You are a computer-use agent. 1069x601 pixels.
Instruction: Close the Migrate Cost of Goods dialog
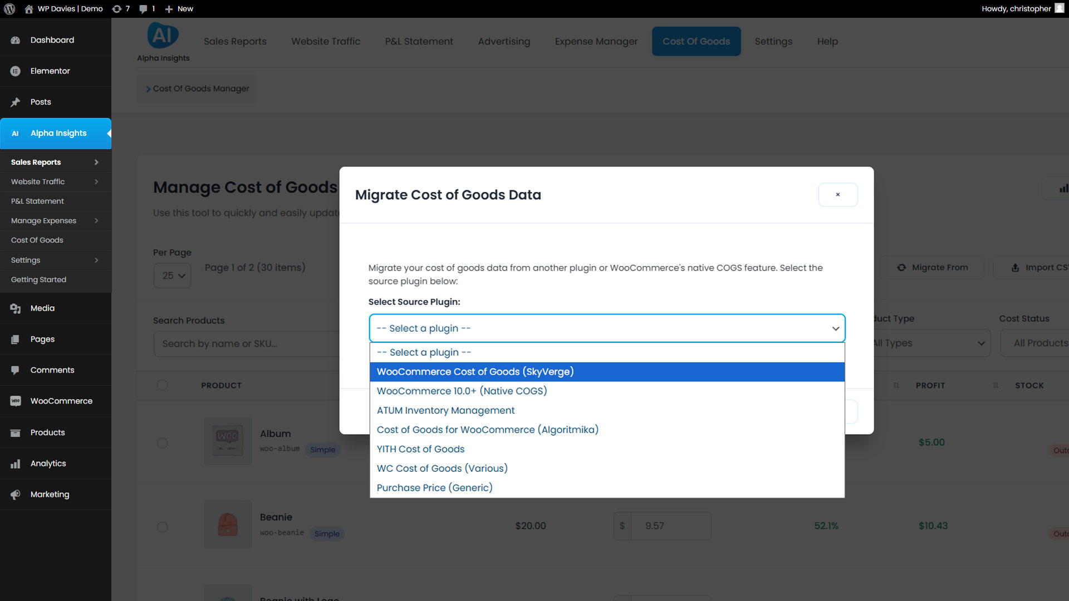tap(837, 195)
